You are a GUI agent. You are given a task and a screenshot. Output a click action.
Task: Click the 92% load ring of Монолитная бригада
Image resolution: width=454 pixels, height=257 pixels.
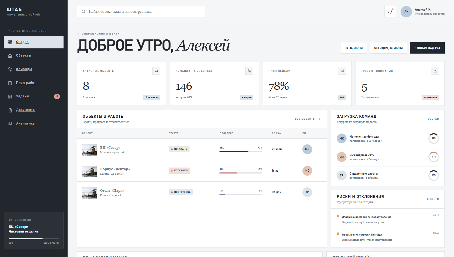(x=434, y=138)
